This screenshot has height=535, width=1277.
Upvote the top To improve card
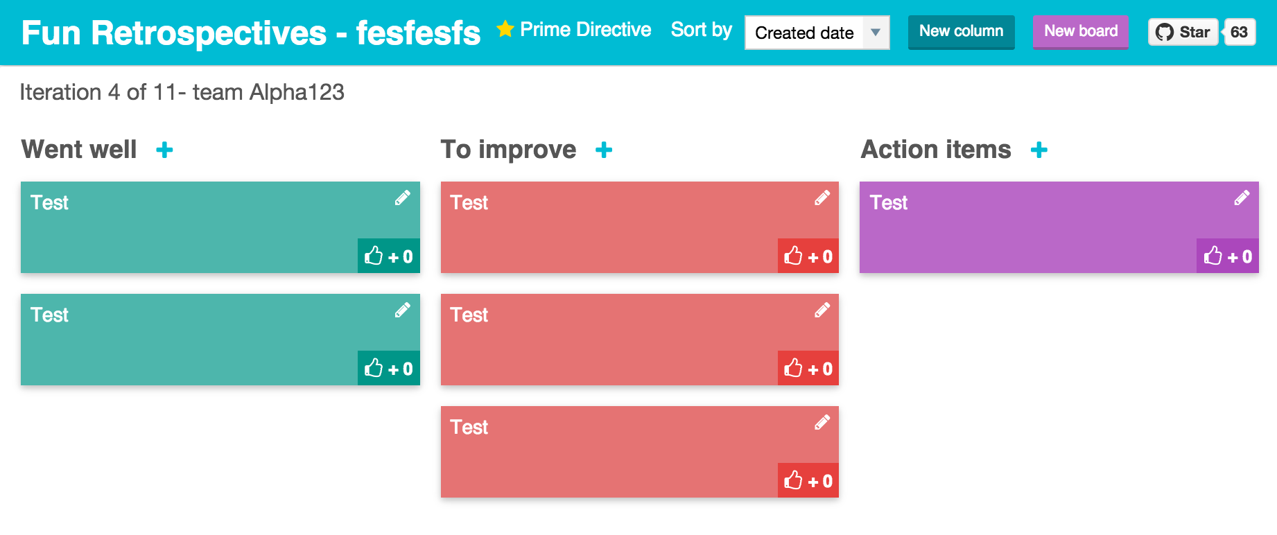[808, 255]
